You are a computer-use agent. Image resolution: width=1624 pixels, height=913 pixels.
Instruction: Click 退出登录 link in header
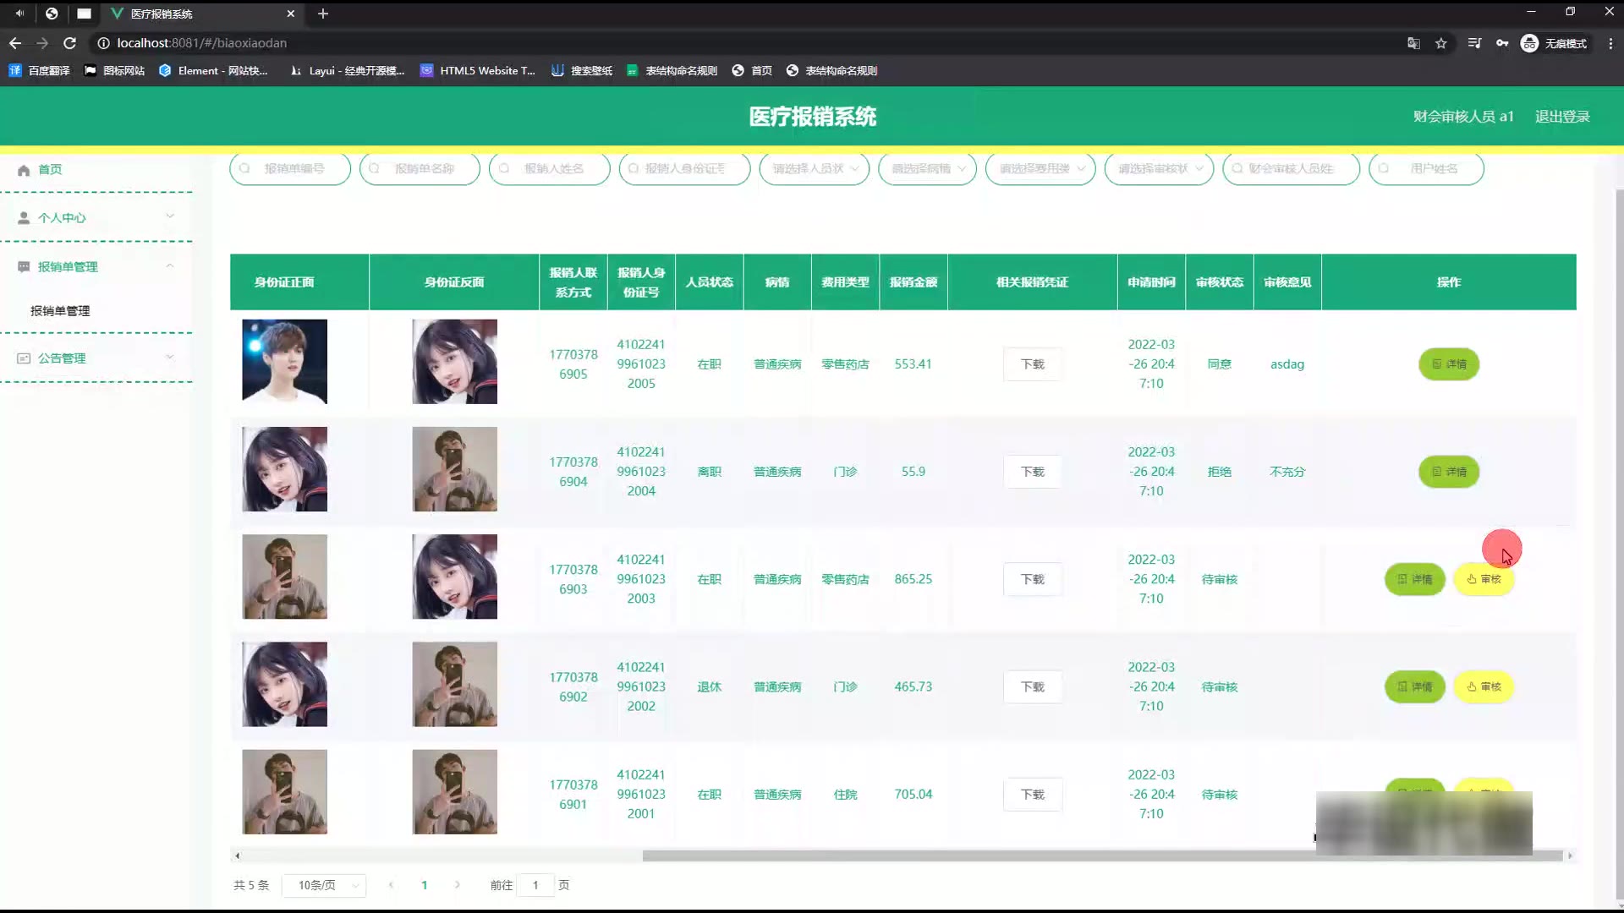(x=1562, y=117)
